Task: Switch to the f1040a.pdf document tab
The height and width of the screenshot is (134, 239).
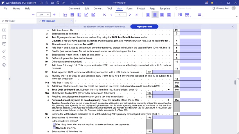Action: pyautogui.click(x=10, y=21)
